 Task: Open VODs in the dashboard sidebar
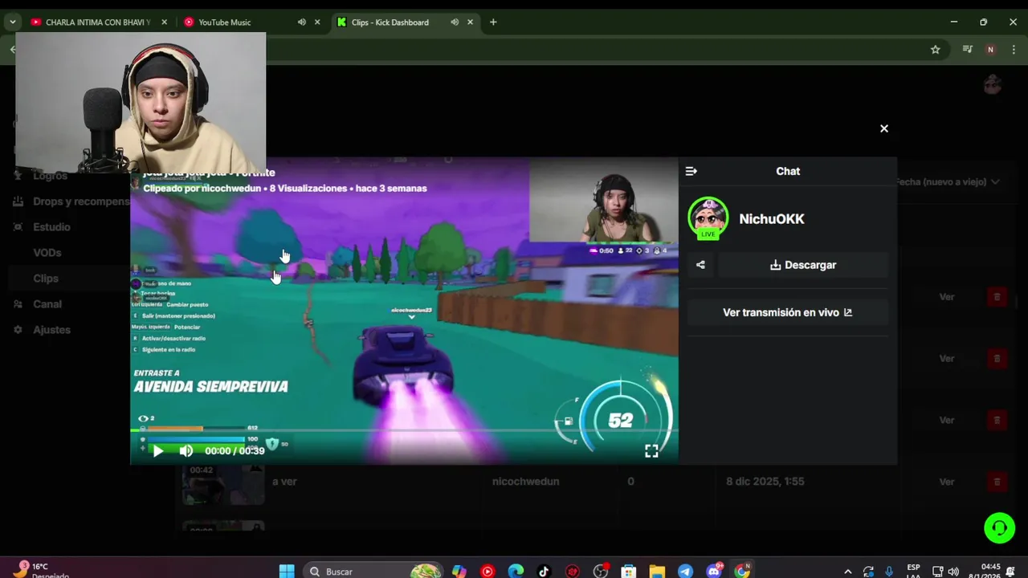pyautogui.click(x=47, y=253)
